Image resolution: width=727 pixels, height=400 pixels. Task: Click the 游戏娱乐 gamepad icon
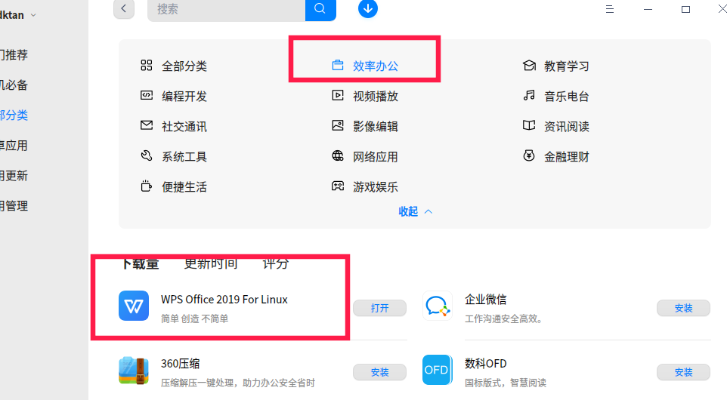coord(338,186)
